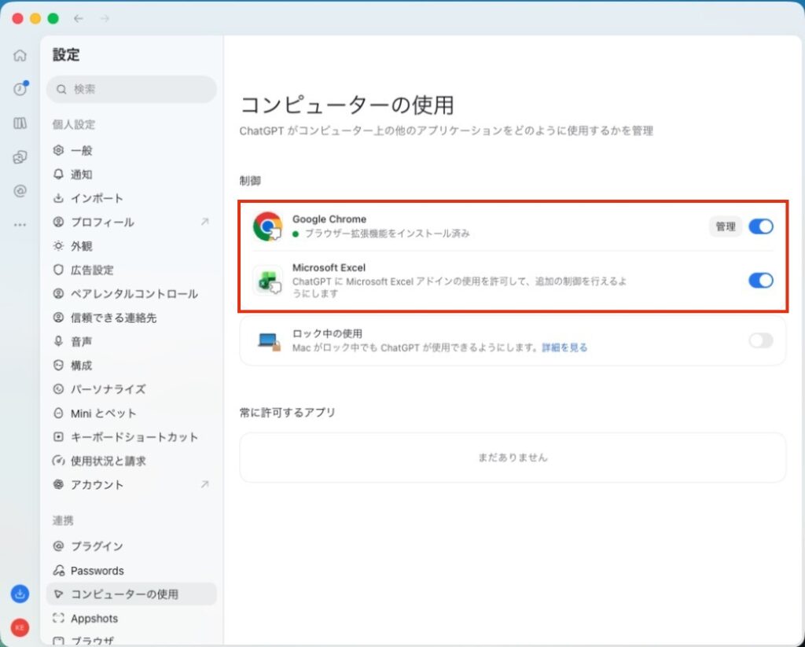Turn off the Google Chrome toggle
805x647 pixels.
tap(760, 226)
